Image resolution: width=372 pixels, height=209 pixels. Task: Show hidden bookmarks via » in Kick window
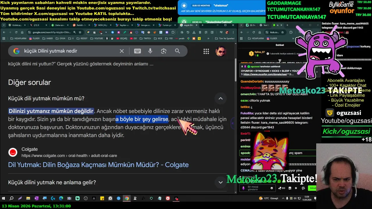[293, 38]
